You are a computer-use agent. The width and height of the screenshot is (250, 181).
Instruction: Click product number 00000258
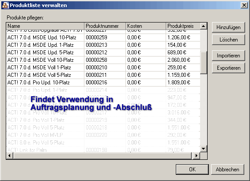[96, 60]
